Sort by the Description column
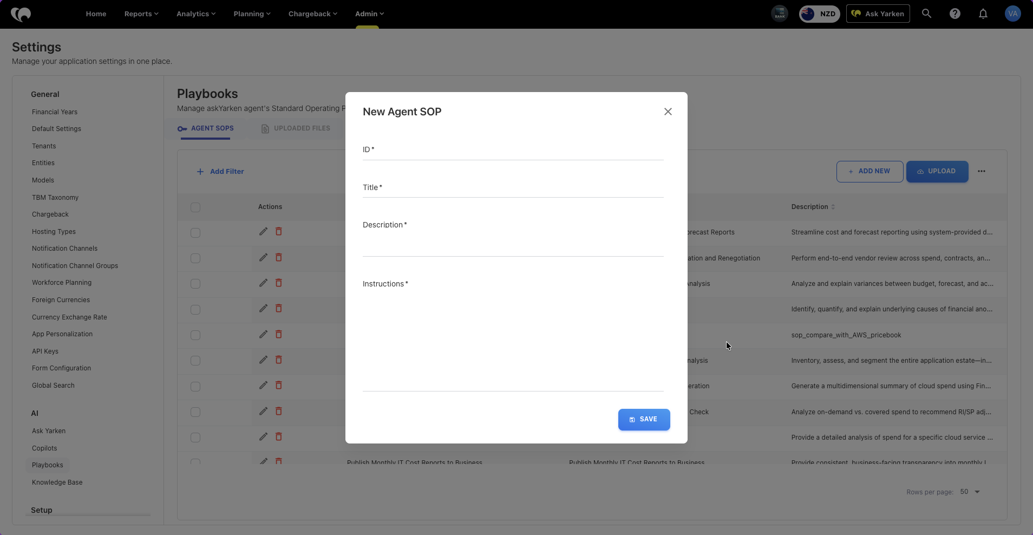This screenshot has height=535, width=1033. [813, 207]
